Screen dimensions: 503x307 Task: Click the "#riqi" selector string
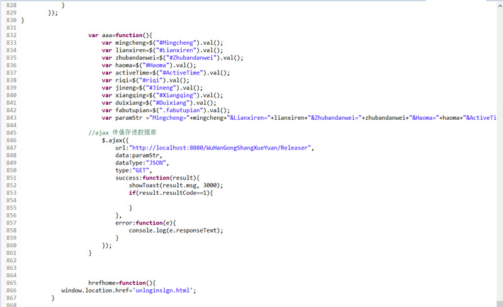(150, 80)
